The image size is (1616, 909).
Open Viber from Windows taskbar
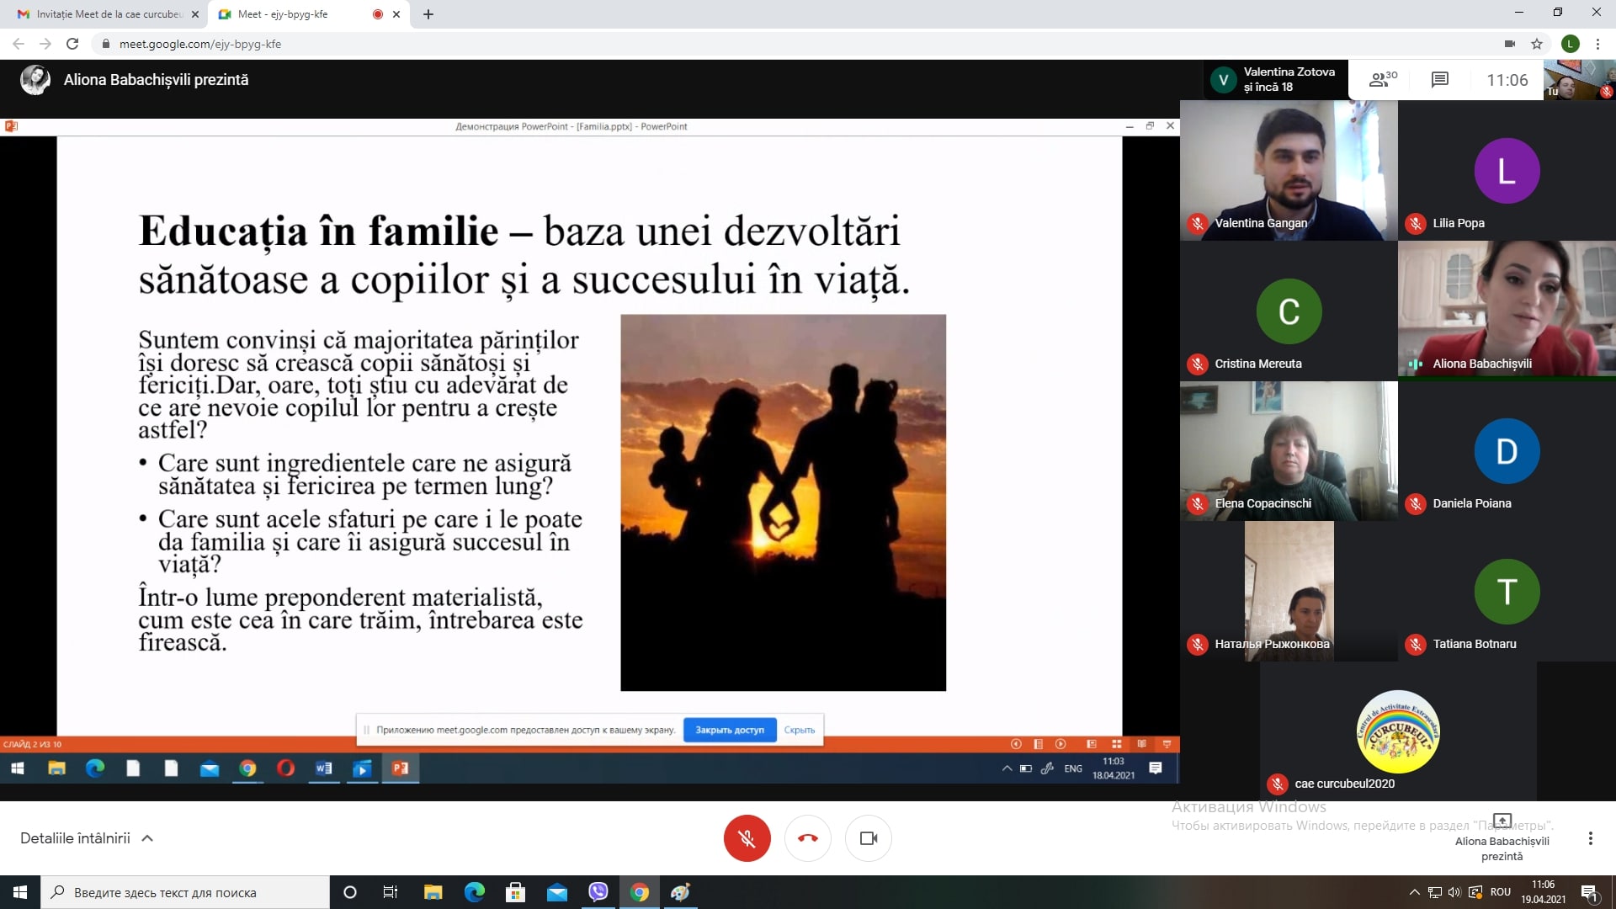click(x=598, y=892)
